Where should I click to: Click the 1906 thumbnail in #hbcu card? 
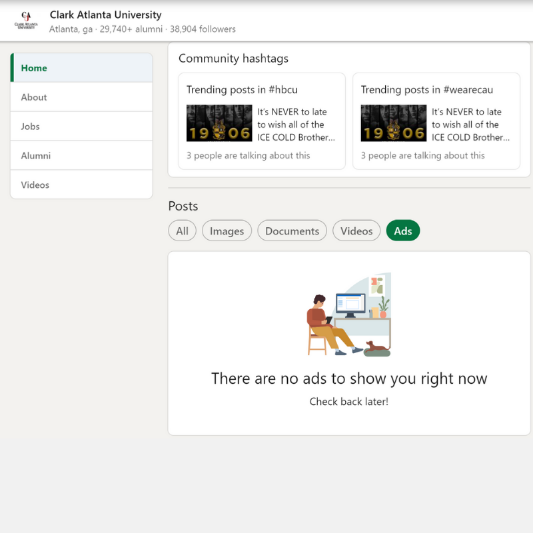(219, 123)
